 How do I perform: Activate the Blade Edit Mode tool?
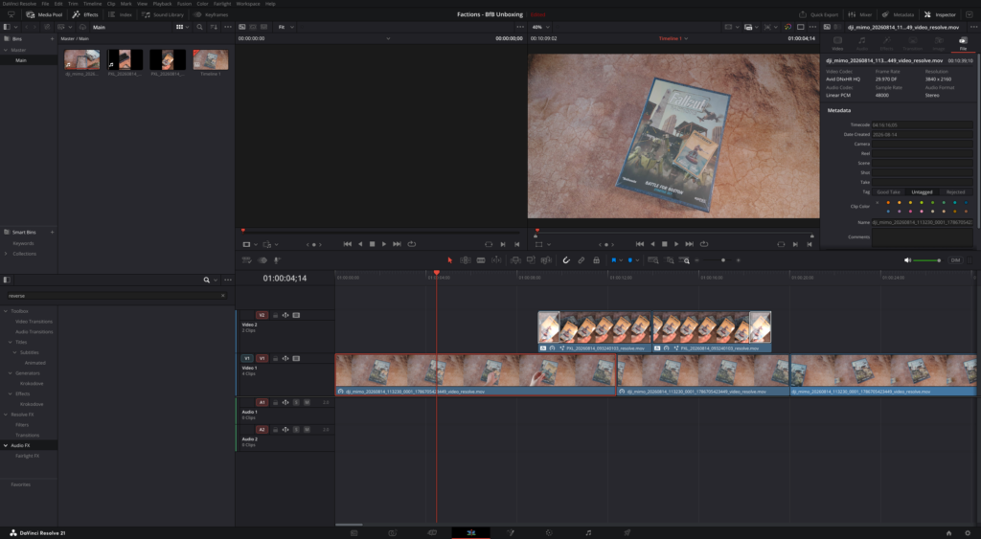point(481,260)
